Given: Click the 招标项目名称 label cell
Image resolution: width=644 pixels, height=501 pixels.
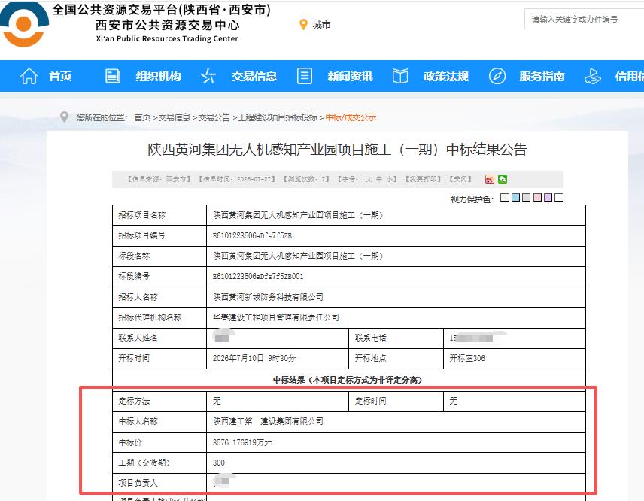Looking at the screenshot, I should [159, 215].
